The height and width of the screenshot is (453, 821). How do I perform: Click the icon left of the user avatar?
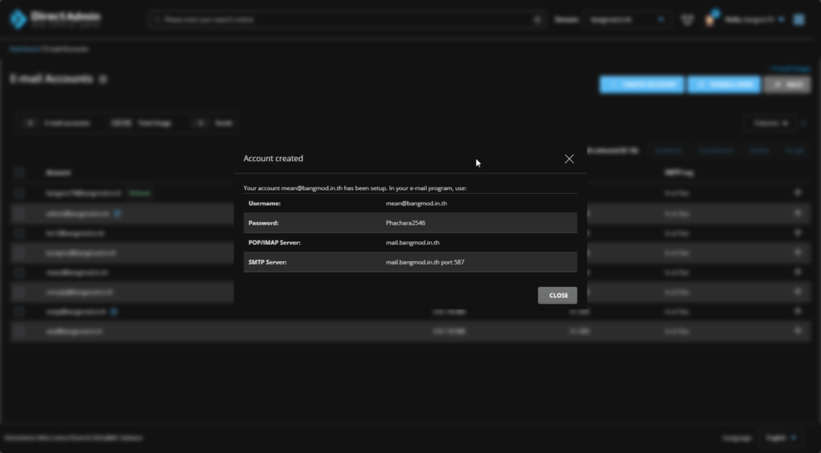click(687, 20)
